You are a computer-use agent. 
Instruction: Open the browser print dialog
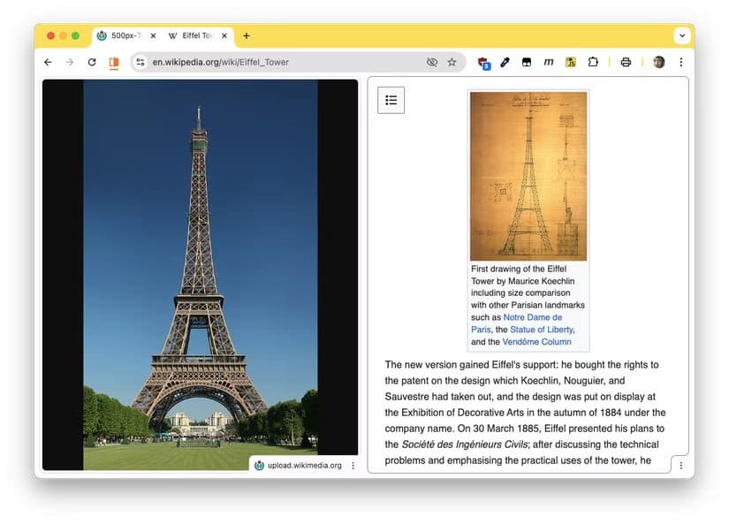point(626,62)
